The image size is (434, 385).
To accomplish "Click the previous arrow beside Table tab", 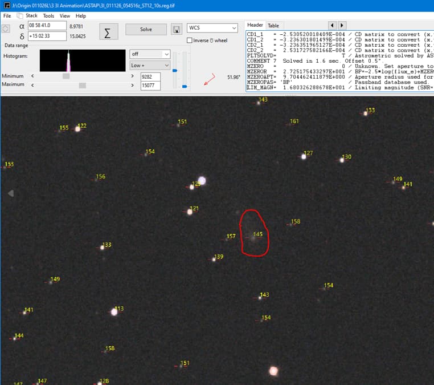I will 332,26.
